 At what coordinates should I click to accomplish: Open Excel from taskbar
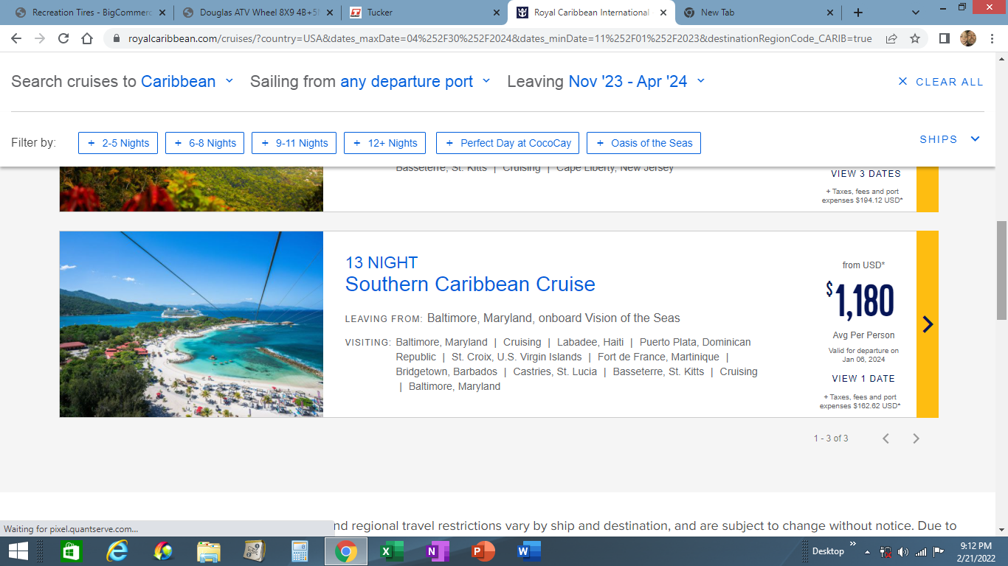pyautogui.click(x=392, y=551)
